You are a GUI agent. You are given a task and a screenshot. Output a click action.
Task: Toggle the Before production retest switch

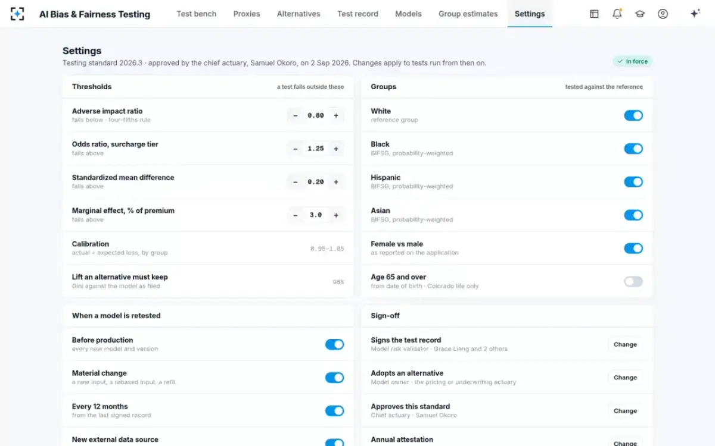334,344
